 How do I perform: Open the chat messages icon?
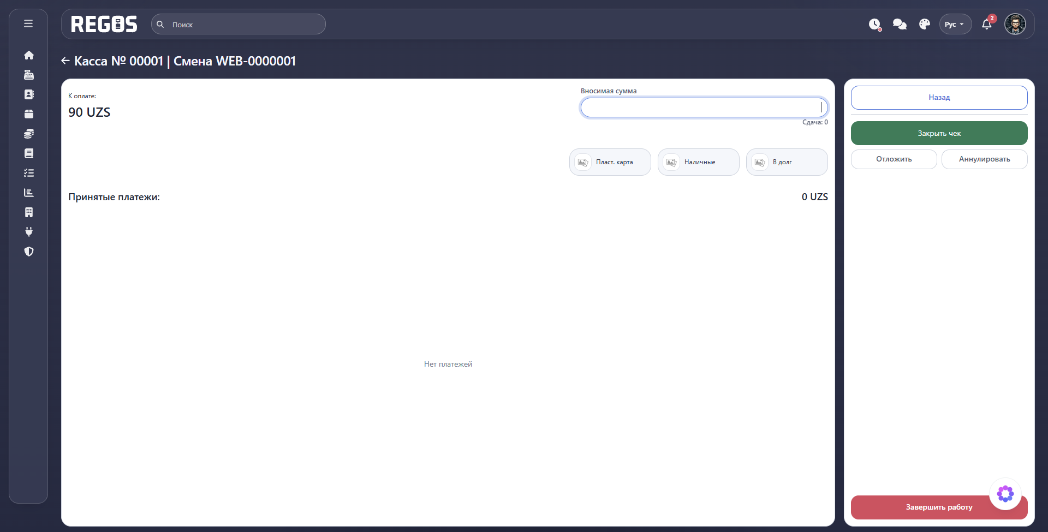(900, 25)
